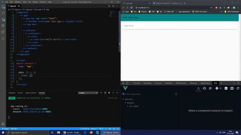Close the terminal panel with the X icon
This screenshot has height=135, width=241.
coord(117,93)
